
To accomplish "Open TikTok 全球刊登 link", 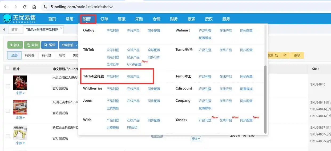I will [x=113, y=50].
